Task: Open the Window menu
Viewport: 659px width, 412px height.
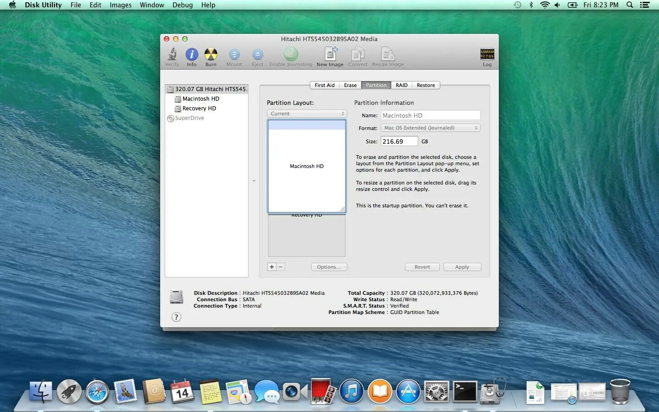Action: pos(152,5)
